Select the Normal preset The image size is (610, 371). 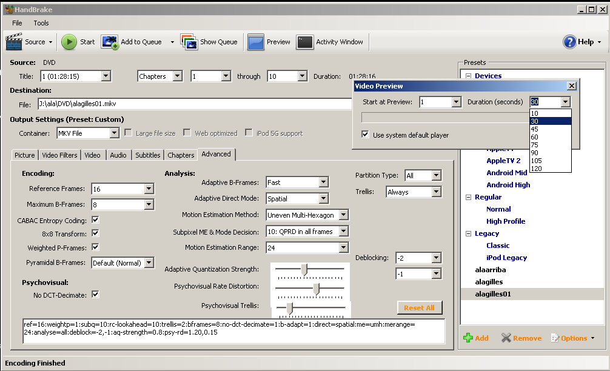[498, 209]
